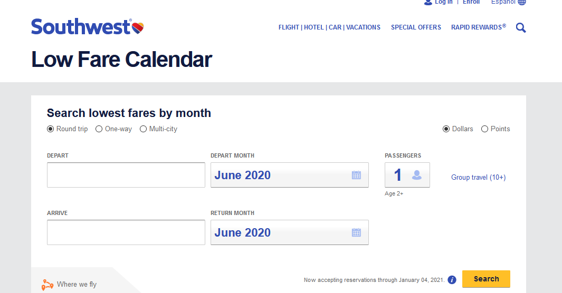562x293 pixels.
Task: Open the Return Month June 2020 dropdown
Action: click(x=290, y=232)
